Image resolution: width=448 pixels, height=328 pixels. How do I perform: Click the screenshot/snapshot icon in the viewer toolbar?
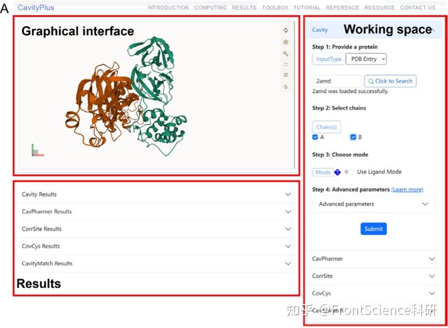285,42
